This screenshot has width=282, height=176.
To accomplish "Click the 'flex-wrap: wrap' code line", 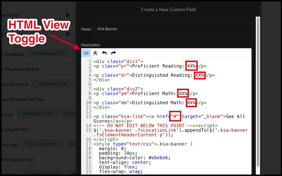I will pyautogui.click(x=121, y=172).
